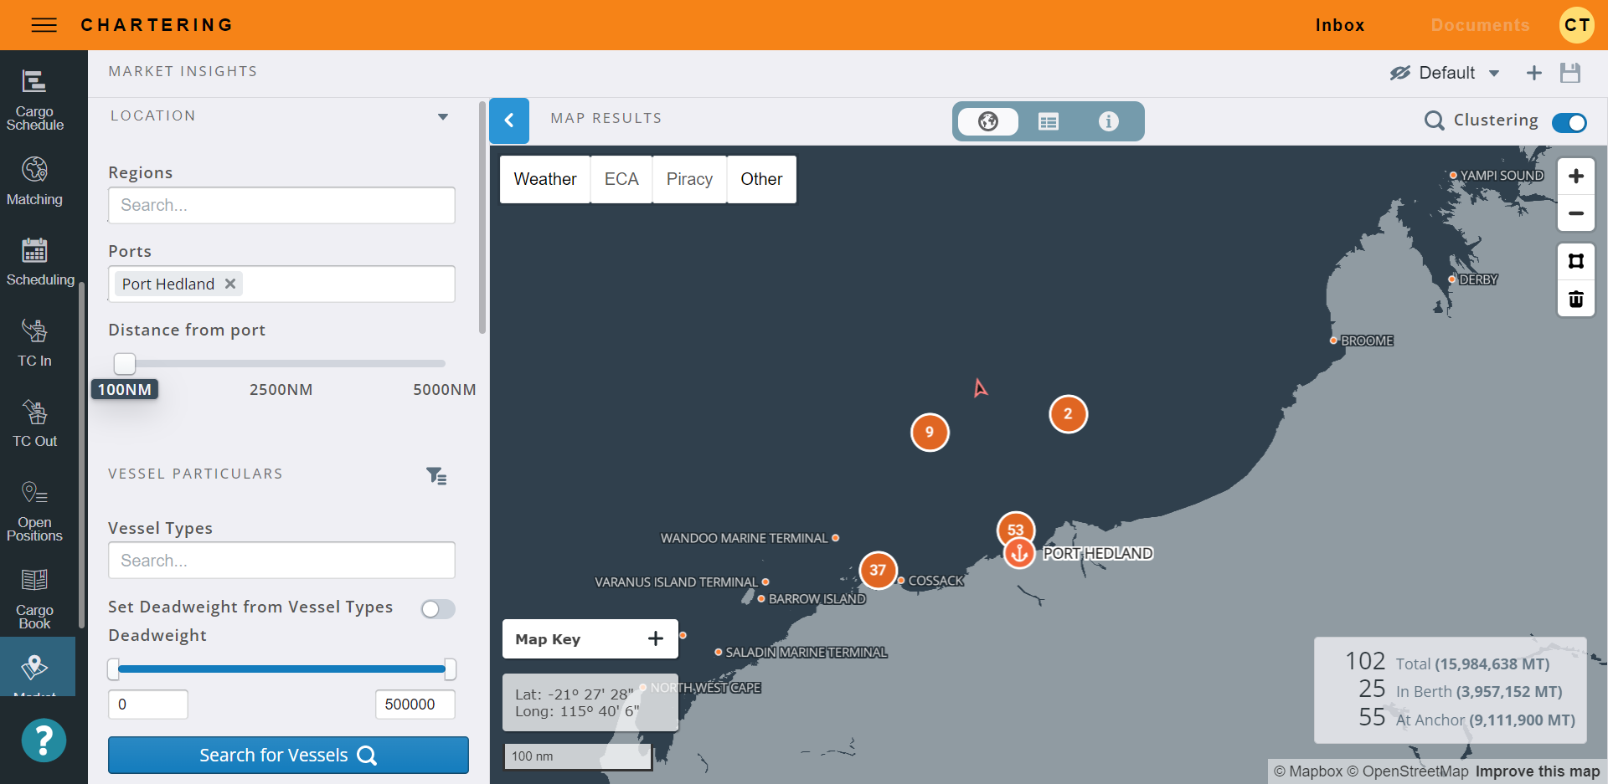Select the Piracy map layer tab
The height and width of the screenshot is (784, 1608).
[x=689, y=179]
